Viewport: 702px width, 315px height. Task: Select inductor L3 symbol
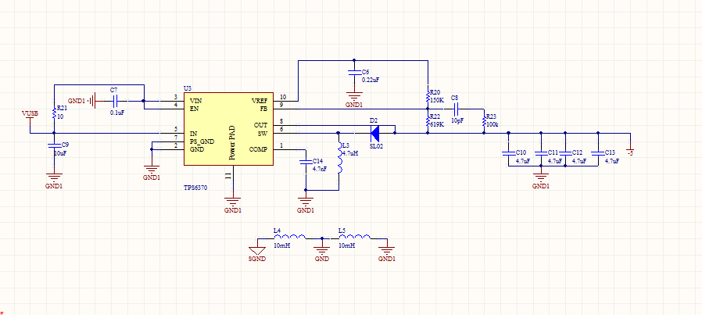coord(339,158)
